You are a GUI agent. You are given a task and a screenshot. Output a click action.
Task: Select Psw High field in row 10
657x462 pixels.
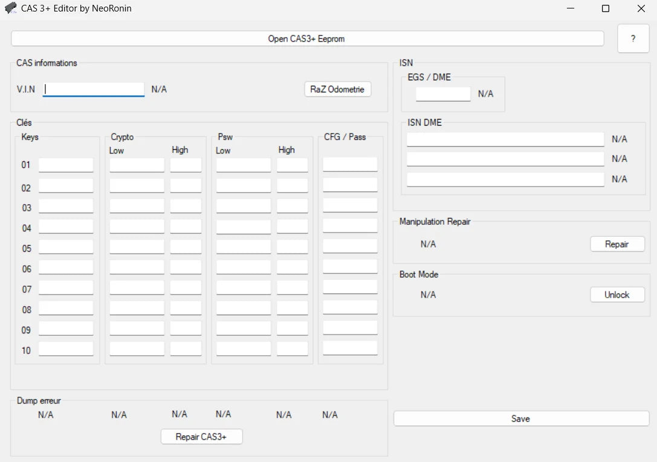[x=292, y=348]
